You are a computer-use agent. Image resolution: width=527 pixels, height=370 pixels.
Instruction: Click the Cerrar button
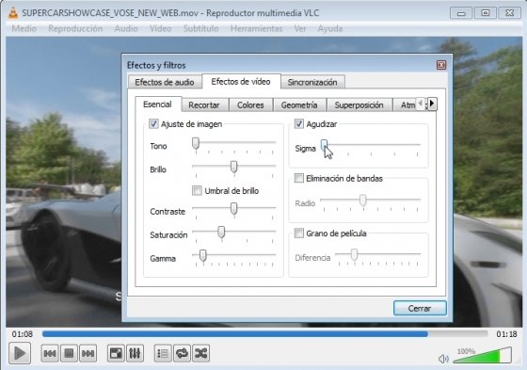tap(420, 308)
